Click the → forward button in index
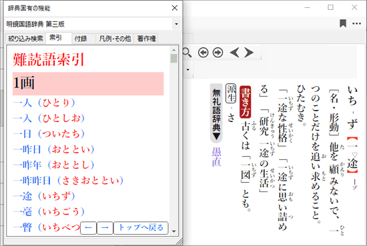 105,228
